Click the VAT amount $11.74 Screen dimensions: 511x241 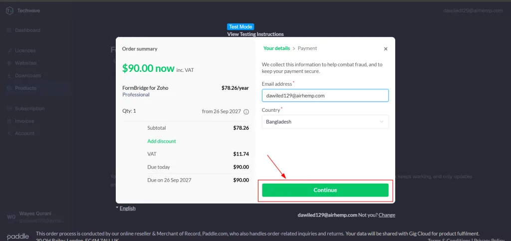pyautogui.click(x=241, y=154)
